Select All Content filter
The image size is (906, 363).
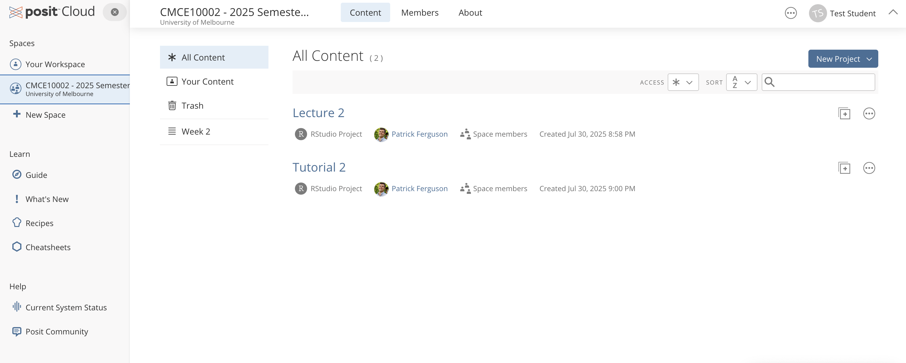coord(214,57)
